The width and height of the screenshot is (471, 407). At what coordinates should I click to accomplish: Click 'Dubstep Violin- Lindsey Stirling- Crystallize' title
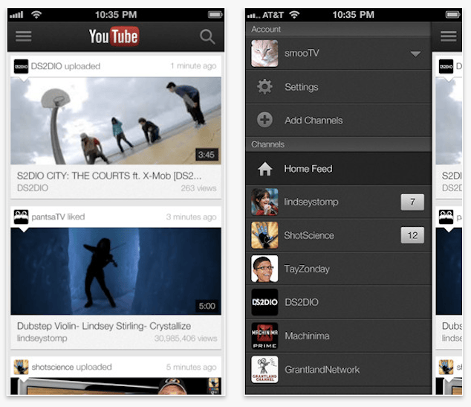(x=104, y=326)
